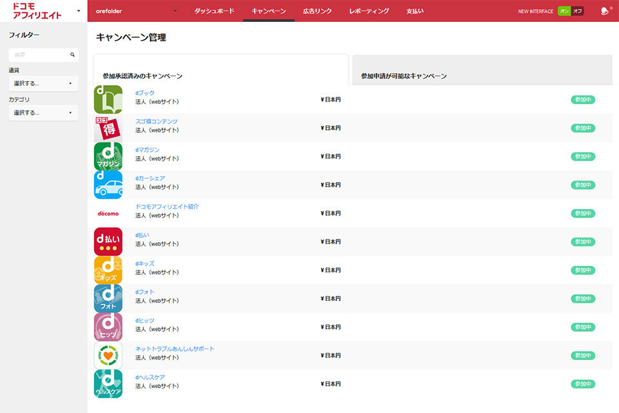Click 参加中 badge for ドコモアフィリエイト紹介
Viewport: 619px width, 413px height.
(x=583, y=214)
